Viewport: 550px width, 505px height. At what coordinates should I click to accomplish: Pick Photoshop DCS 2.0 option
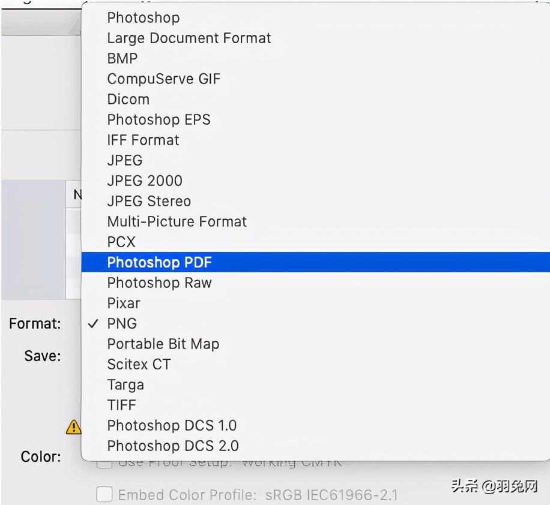[x=172, y=446]
